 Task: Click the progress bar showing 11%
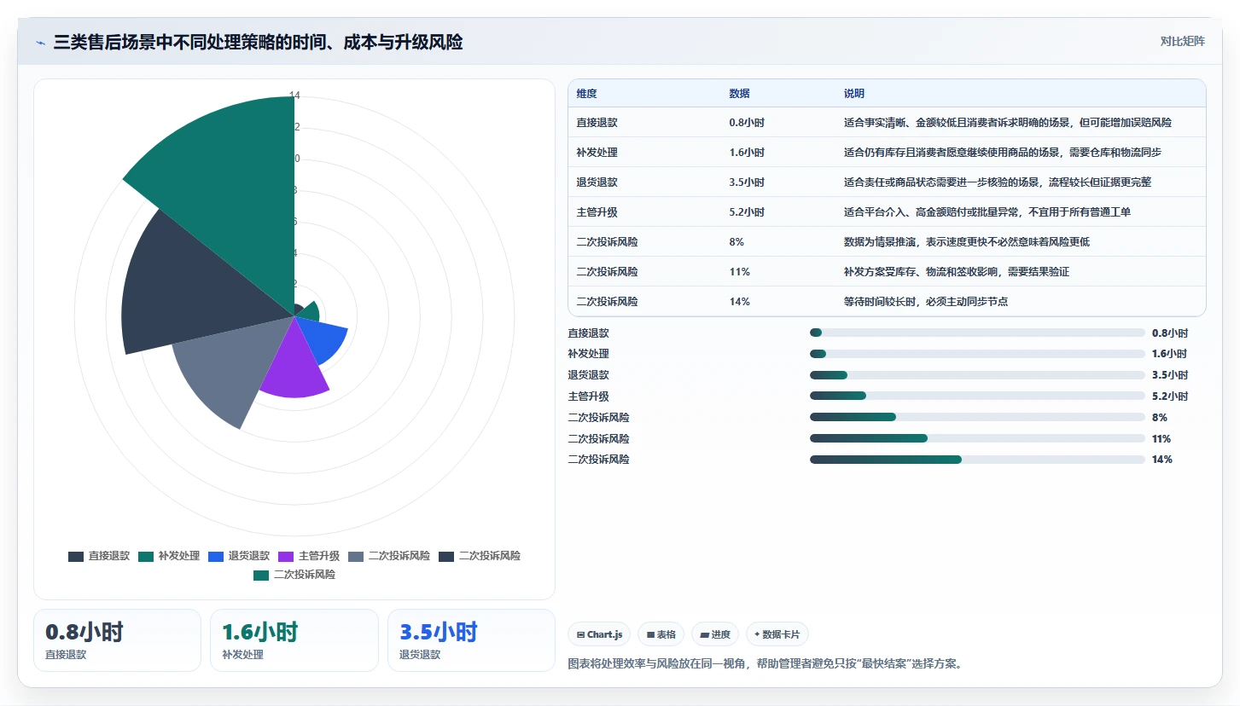coord(977,438)
